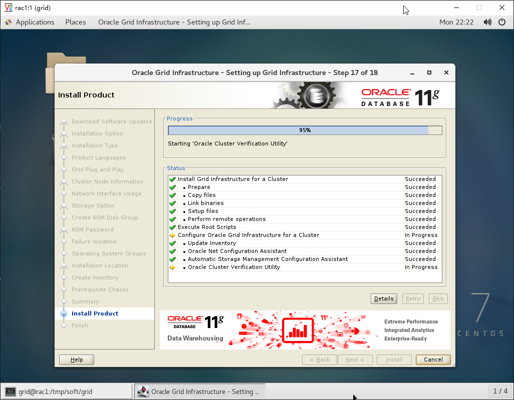Screen dimensions: 514x400
Task: Click the 95% progress bar
Action: [x=305, y=130]
